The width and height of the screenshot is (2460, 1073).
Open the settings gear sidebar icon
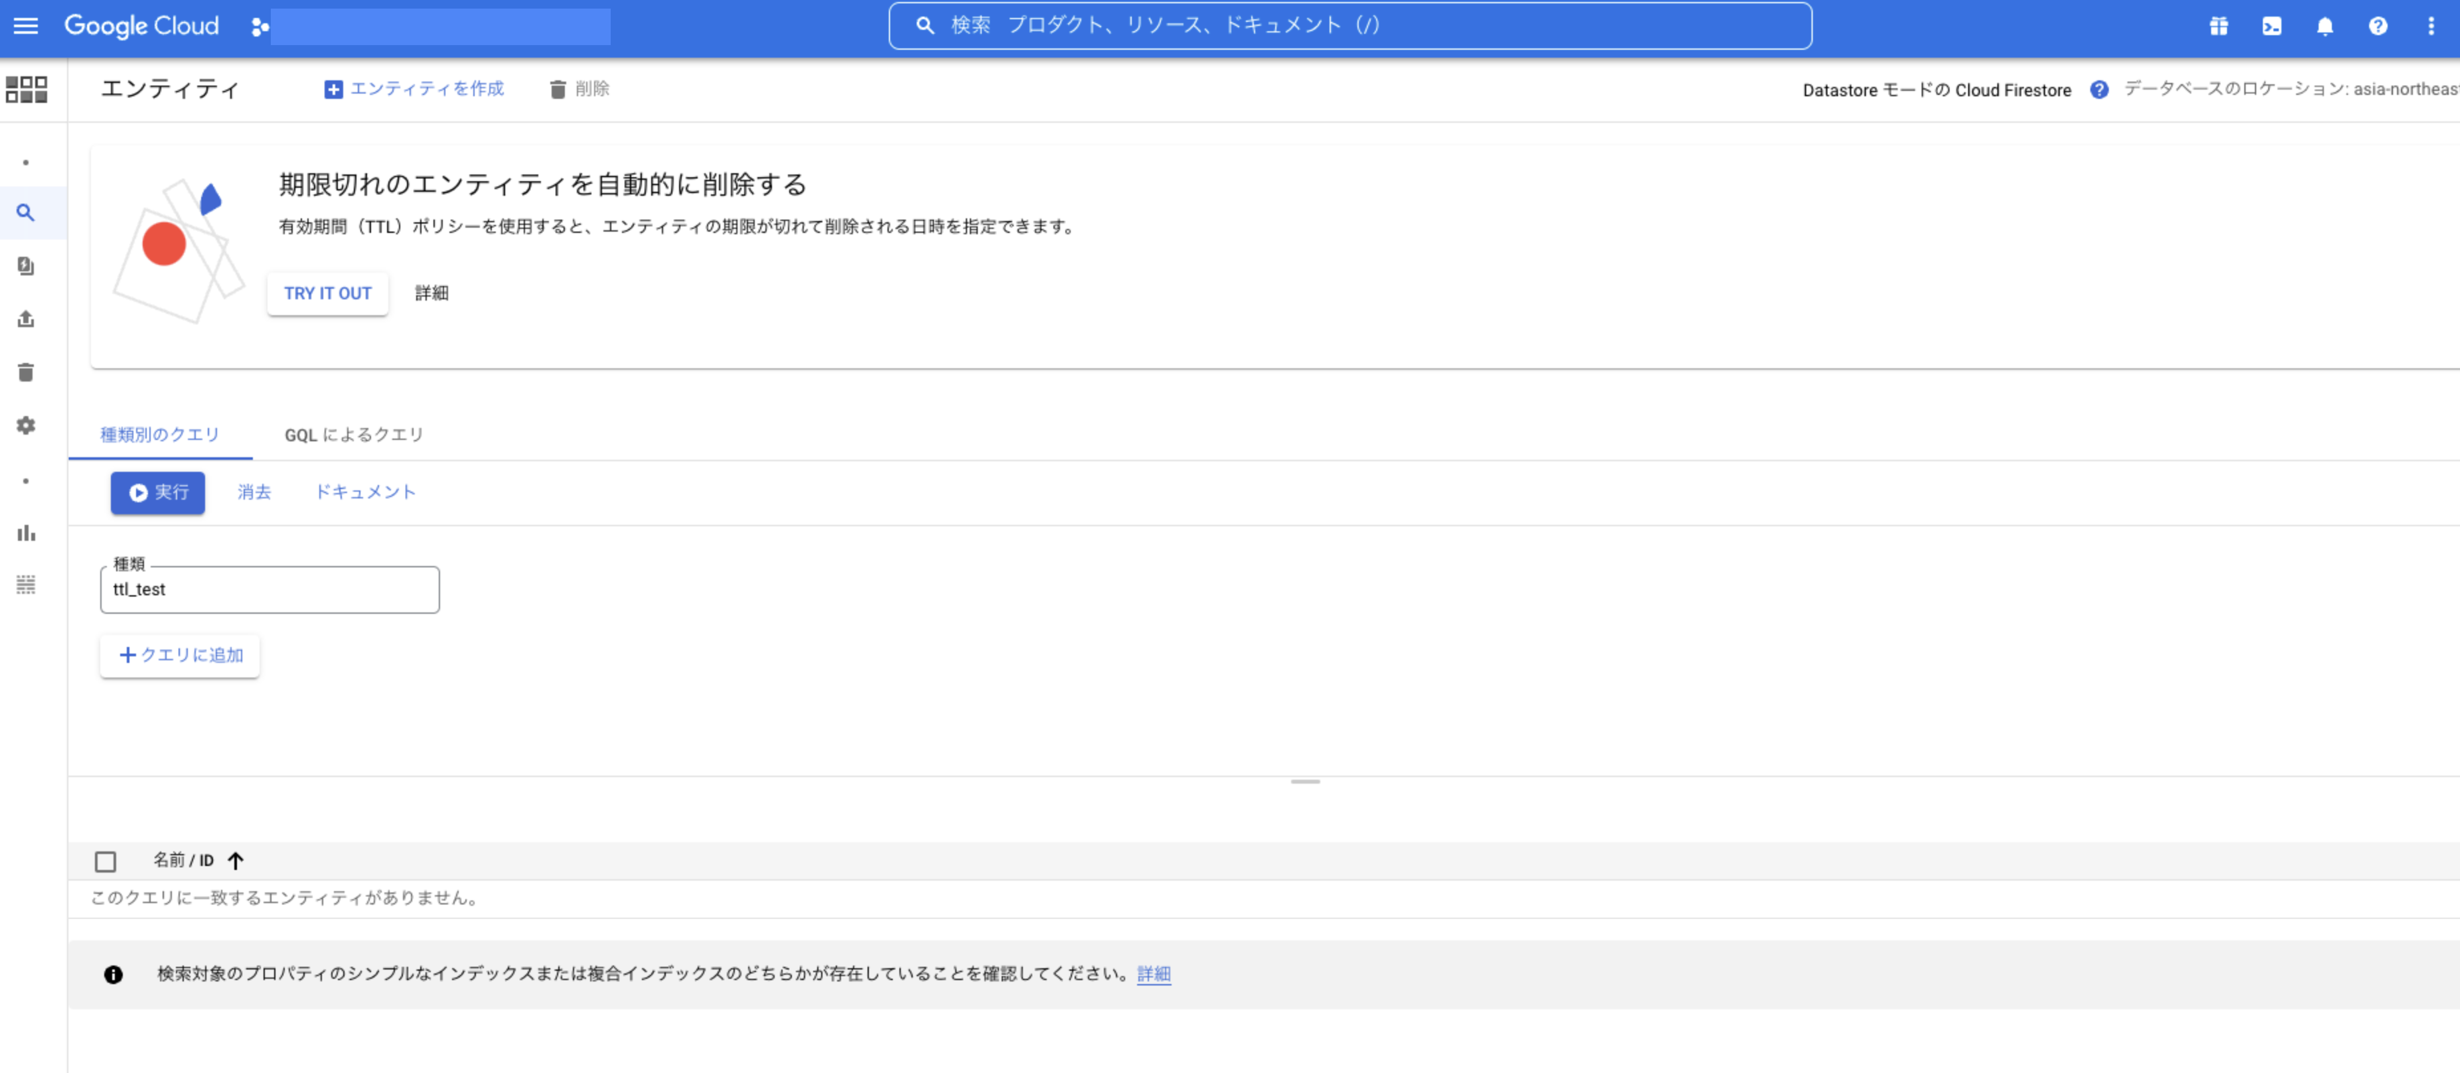pos(26,426)
